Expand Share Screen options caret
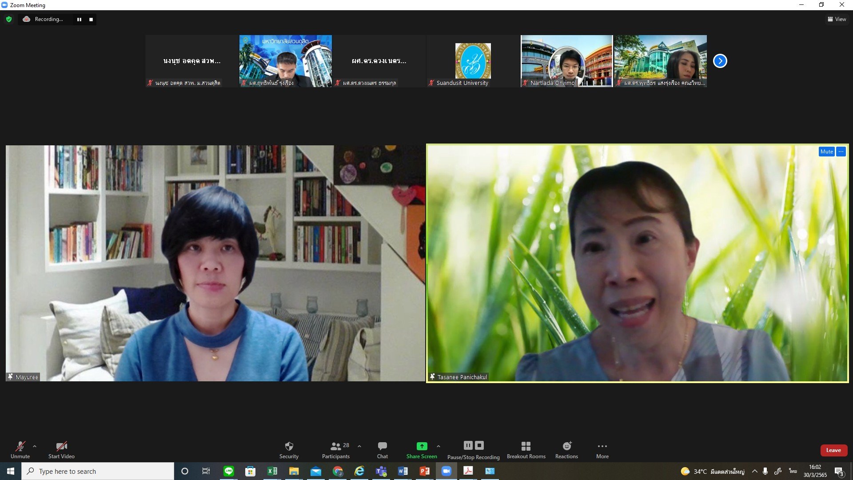The height and width of the screenshot is (480, 853). (x=438, y=446)
